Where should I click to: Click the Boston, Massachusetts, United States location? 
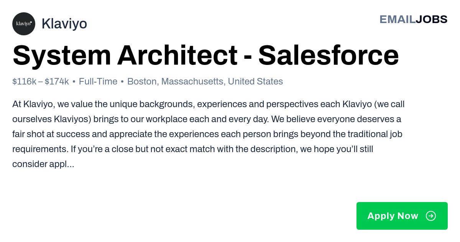click(205, 81)
